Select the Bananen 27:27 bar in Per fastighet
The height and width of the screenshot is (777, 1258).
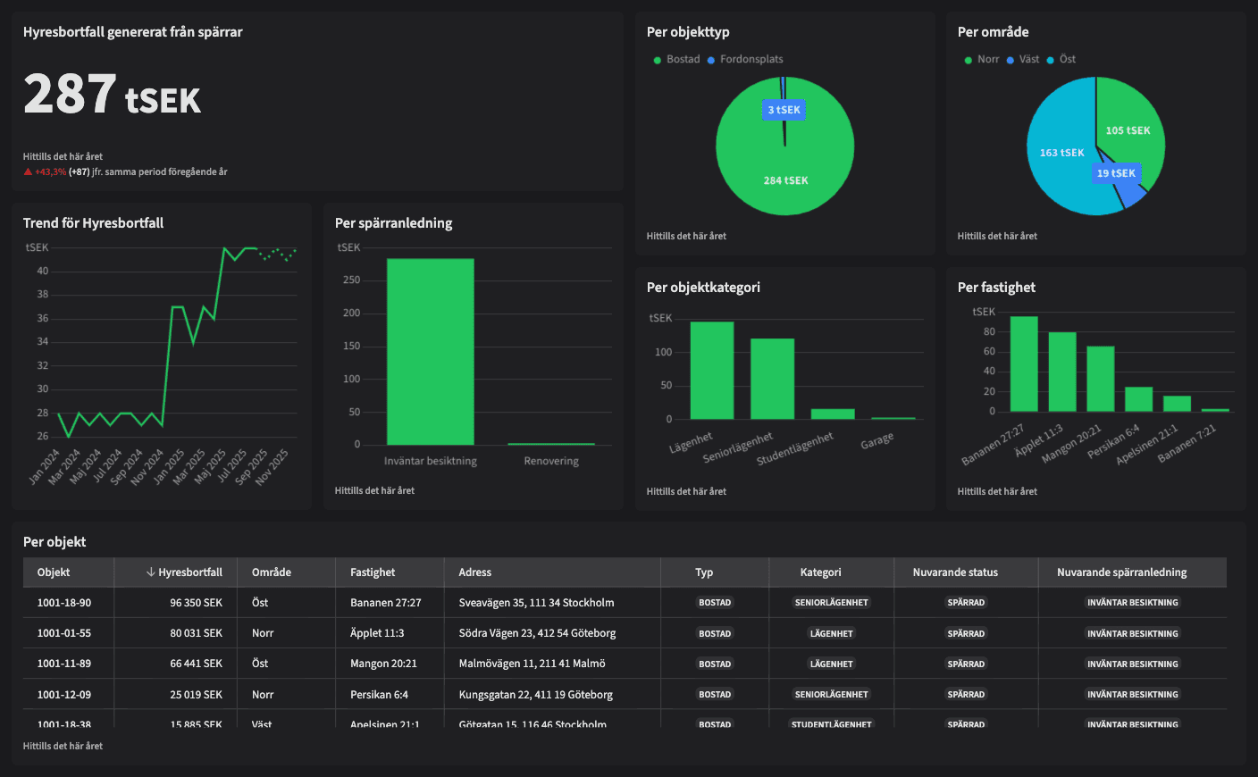tap(1024, 363)
